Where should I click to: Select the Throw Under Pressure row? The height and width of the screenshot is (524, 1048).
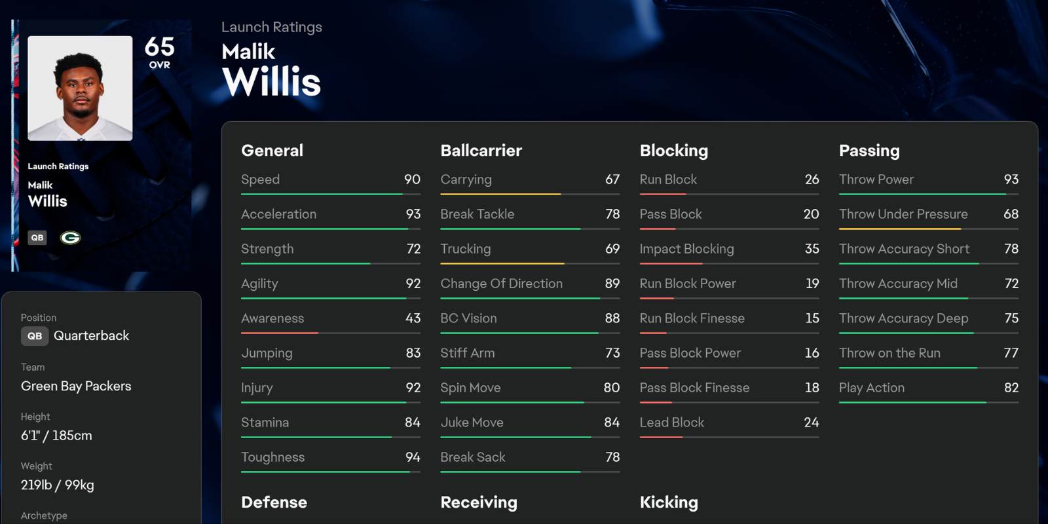point(928,215)
